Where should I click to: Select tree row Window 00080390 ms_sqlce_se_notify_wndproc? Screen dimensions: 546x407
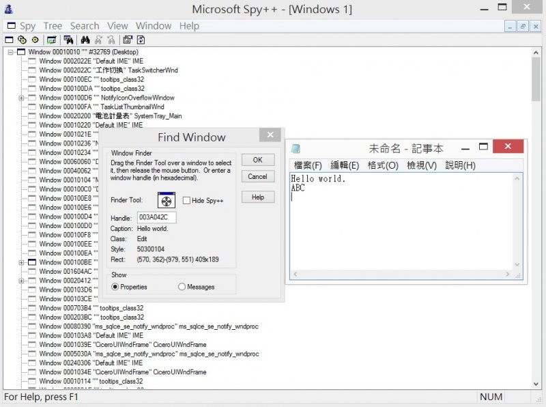149,326
